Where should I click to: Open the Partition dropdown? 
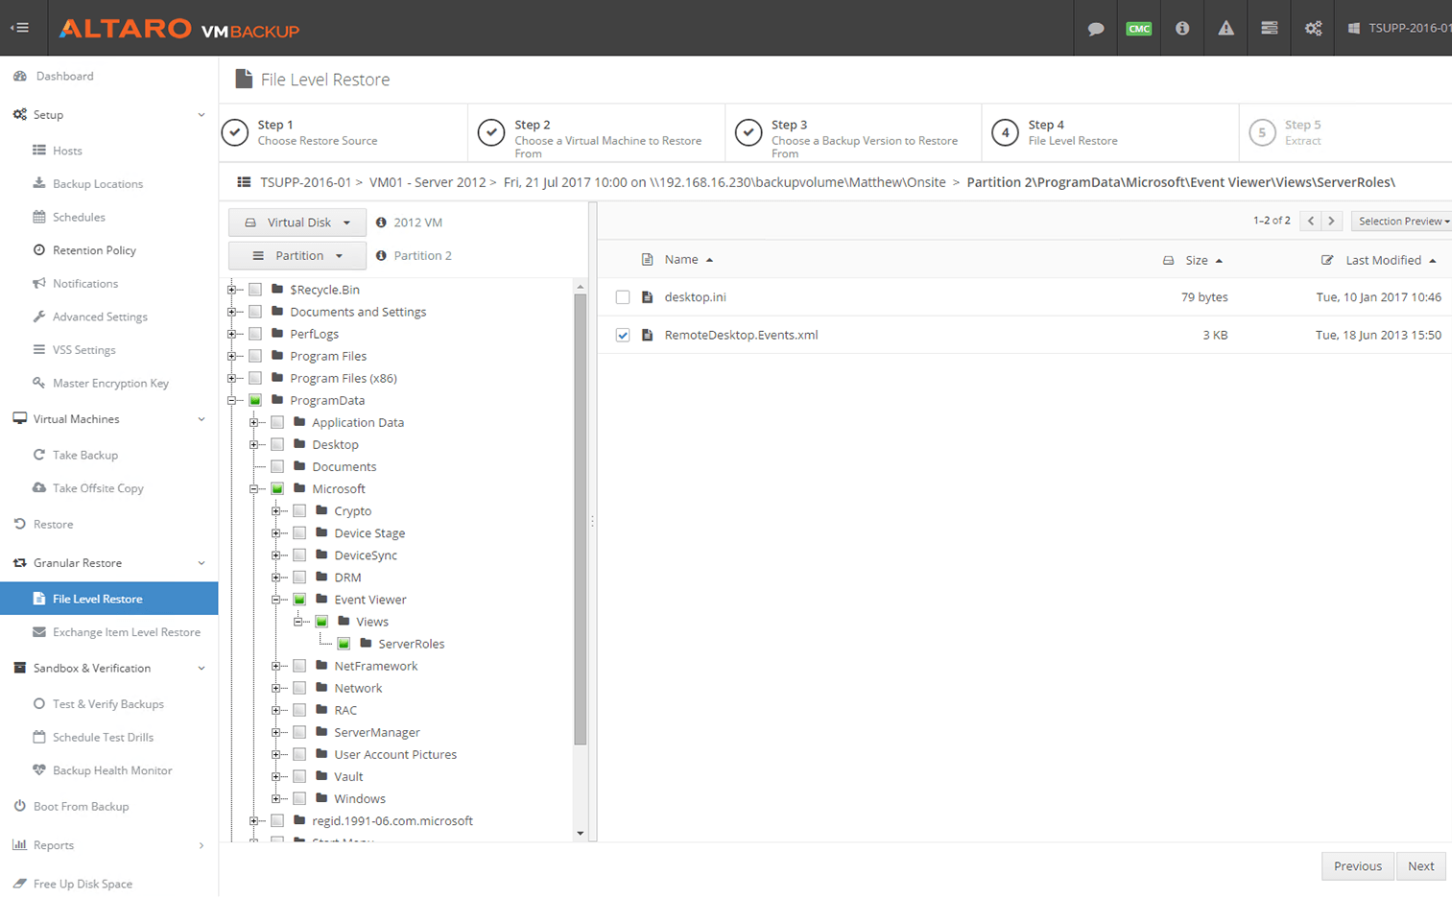[x=298, y=255]
